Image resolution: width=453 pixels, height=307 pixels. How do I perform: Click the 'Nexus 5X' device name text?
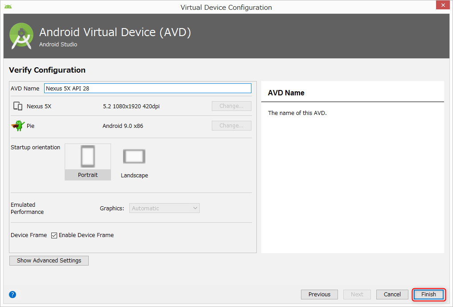(39, 106)
